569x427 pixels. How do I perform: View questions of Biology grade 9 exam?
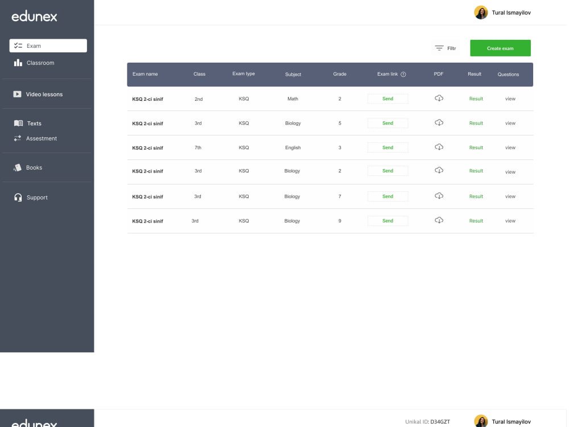pyautogui.click(x=510, y=221)
